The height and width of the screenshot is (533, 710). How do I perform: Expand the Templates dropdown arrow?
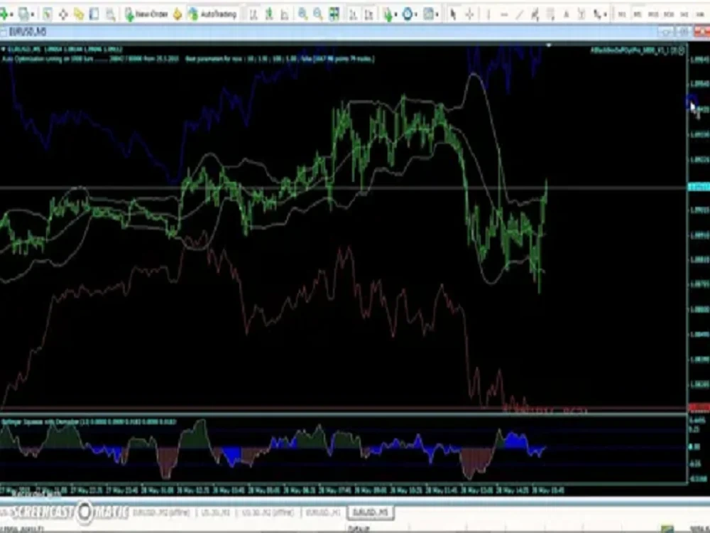(437, 14)
